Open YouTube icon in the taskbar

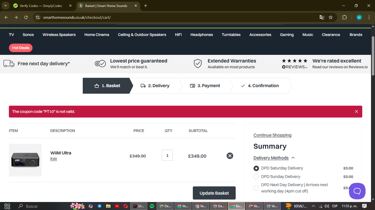tap(117, 206)
